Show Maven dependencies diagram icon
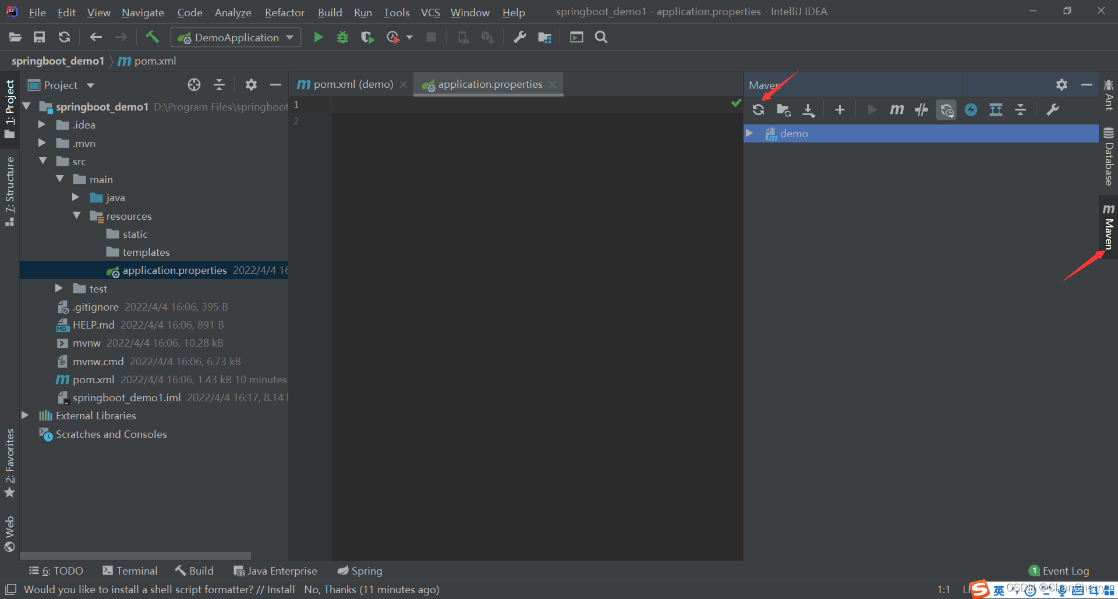The image size is (1118, 599). click(x=996, y=109)
